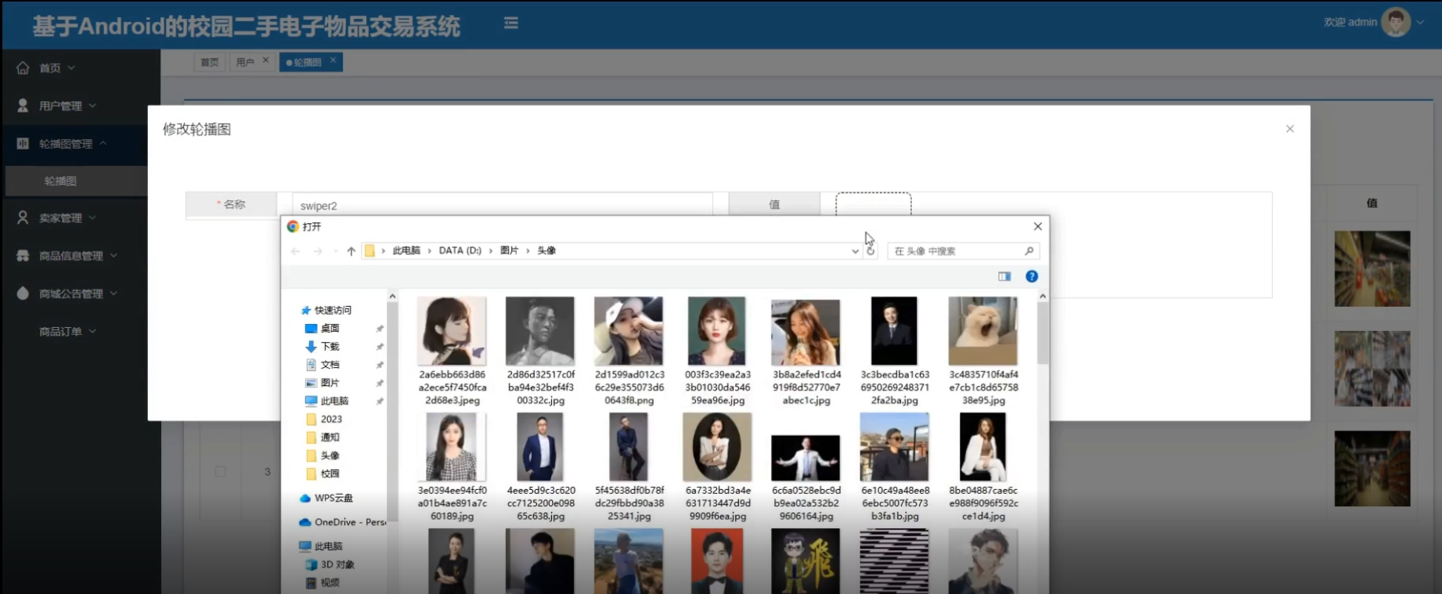The image size is (1442, 594).
Task: Click the Chrome icon in the 打开 dialog title
Action: [x=293, y=226]
